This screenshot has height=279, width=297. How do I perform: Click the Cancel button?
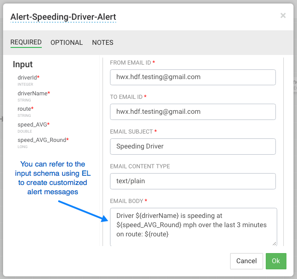pyautogui.click(x=246, y=261)
